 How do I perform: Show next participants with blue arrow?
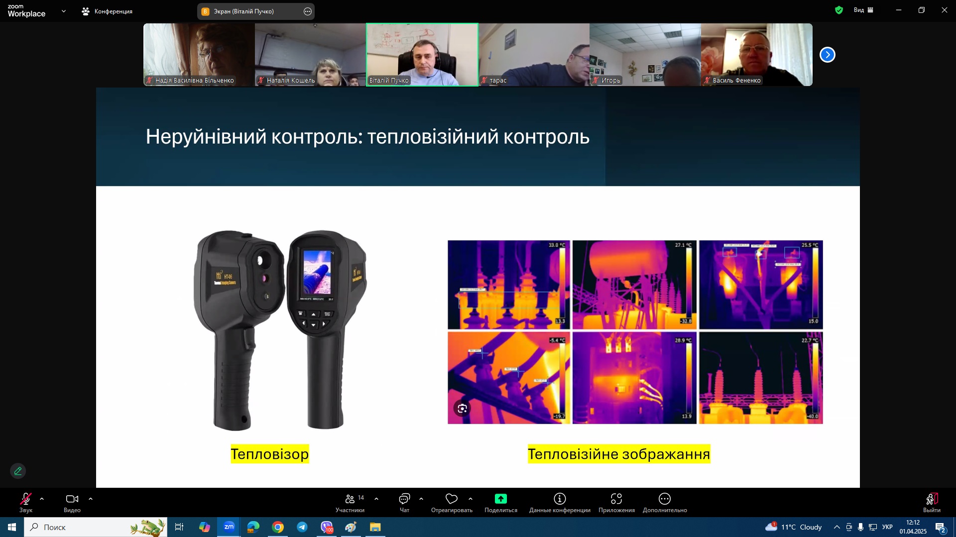pyautogui.click(x=828, y=55)
